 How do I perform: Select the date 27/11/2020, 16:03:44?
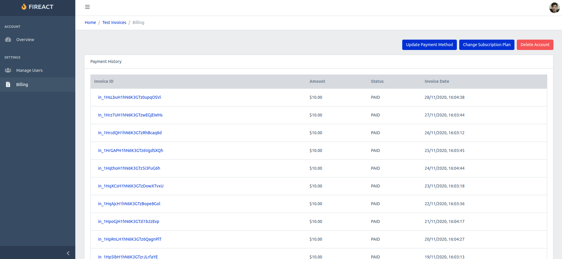tap(444, 115)
